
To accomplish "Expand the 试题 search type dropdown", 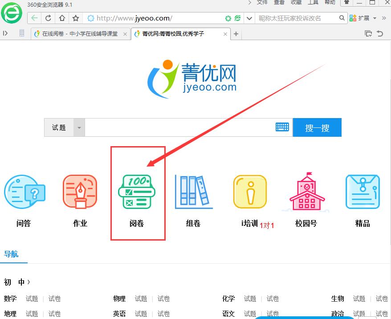I will click(x=79, y=128).
